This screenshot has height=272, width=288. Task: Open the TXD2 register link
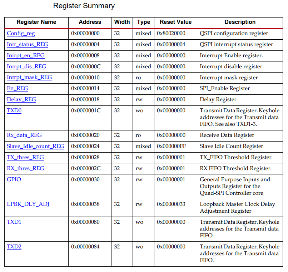14,247
